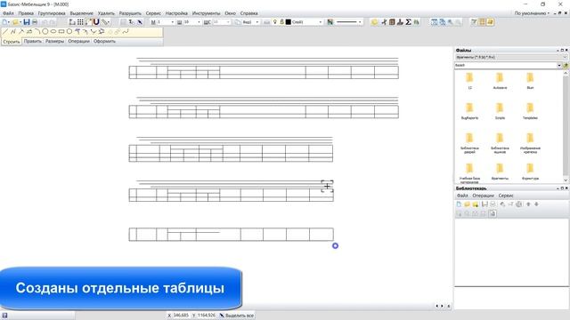Toggle the grid dots icon
570x320 pixels.
tap(80, 22)
